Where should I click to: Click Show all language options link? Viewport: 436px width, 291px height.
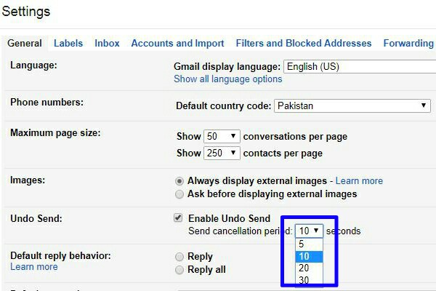(x=227, y=79)
